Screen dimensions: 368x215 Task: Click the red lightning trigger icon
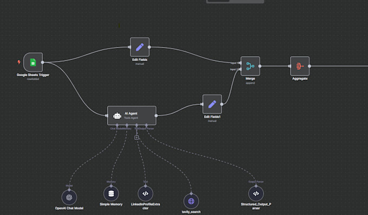coord(19,62)
